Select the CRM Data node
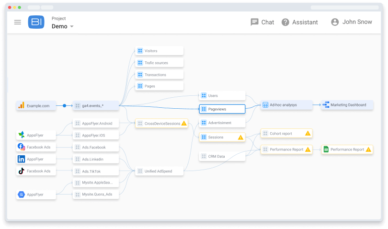388x229 pixels. [222, 156]
